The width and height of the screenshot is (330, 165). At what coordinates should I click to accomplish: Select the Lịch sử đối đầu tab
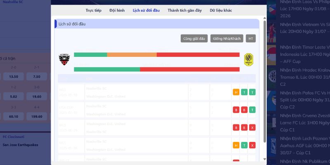pyautogui.click(x=146, y=10)
